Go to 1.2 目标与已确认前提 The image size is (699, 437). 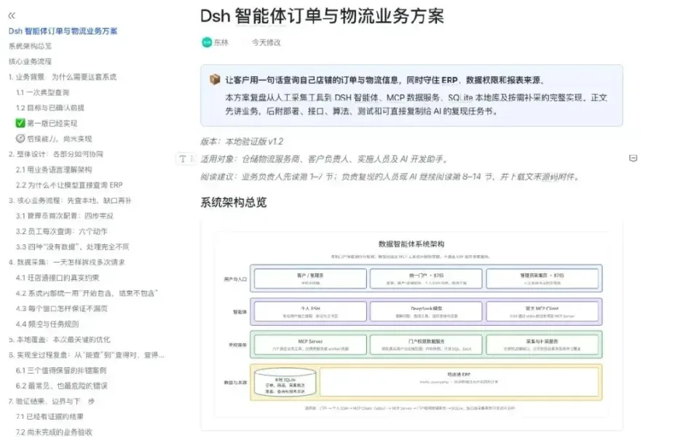tap(50, 108)
